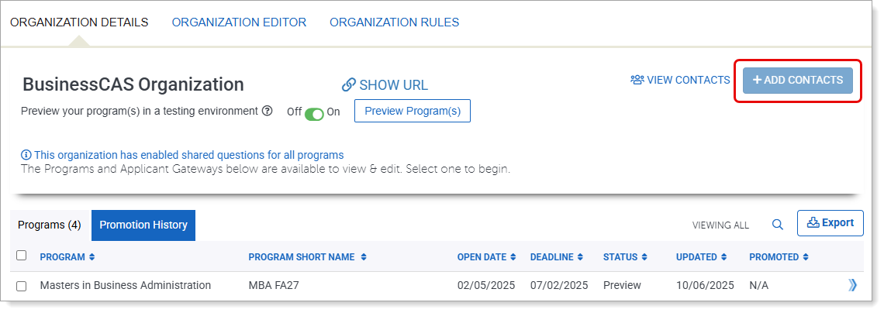Switch to Organization Editor tab
Screen dimensions: 884x313
pos(239,22)
